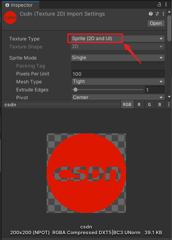Select the Inspector tab
Screen dimensions: 172x240
coord(20,5)
